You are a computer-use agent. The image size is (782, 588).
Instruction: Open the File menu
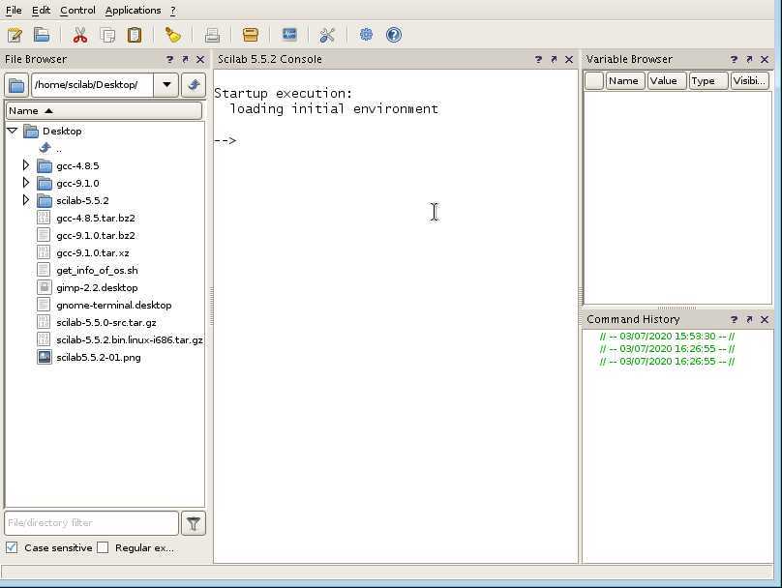coord(14,11)
